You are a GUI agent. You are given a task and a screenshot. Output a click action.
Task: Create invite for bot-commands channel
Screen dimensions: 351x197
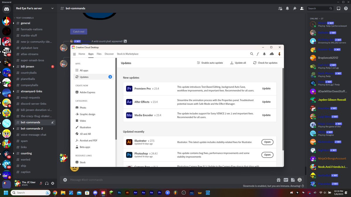[x=53, y=122]
